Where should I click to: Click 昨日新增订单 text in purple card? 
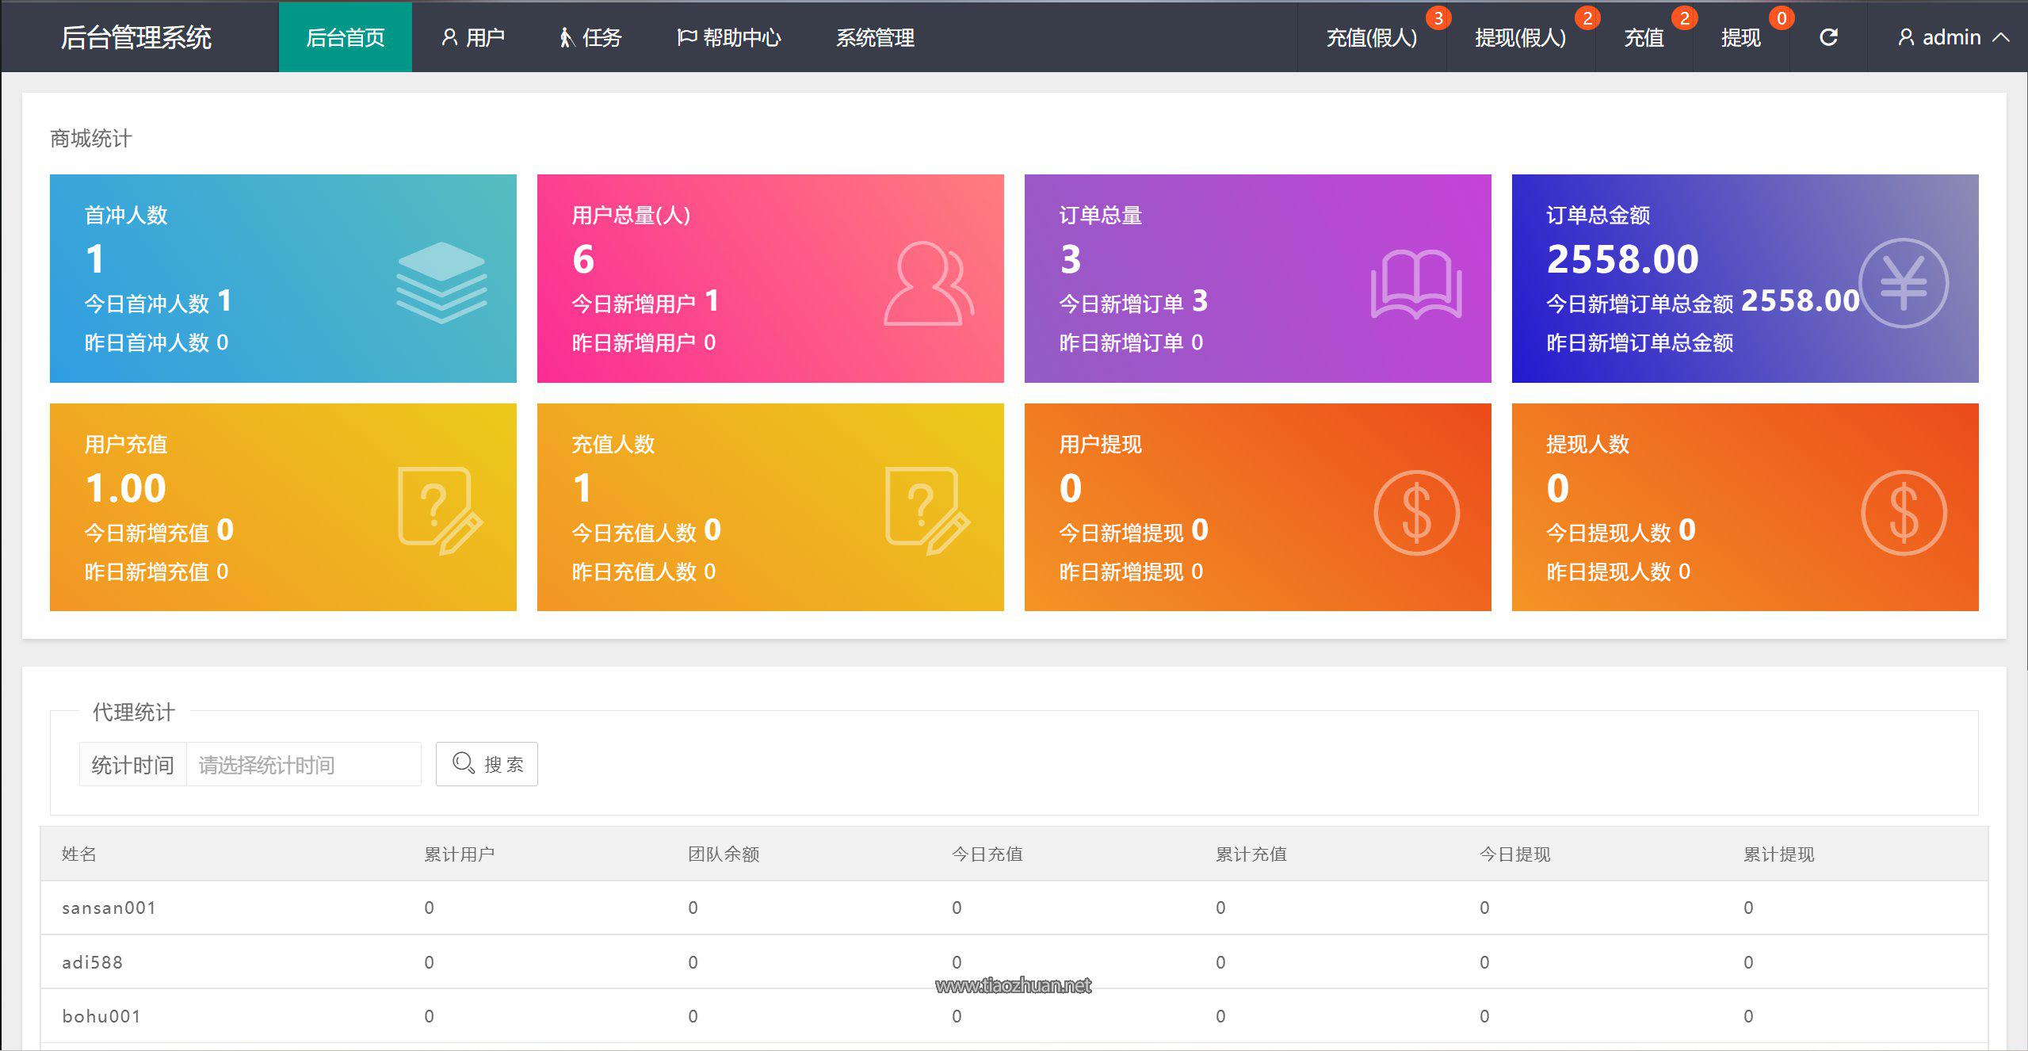1121,342
